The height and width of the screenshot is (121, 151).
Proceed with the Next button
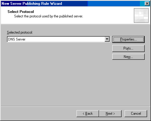click(110, 113)
